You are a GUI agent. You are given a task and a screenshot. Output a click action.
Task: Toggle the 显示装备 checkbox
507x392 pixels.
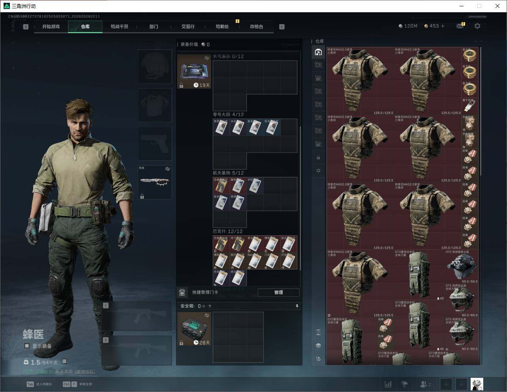[x=27, y=346]
